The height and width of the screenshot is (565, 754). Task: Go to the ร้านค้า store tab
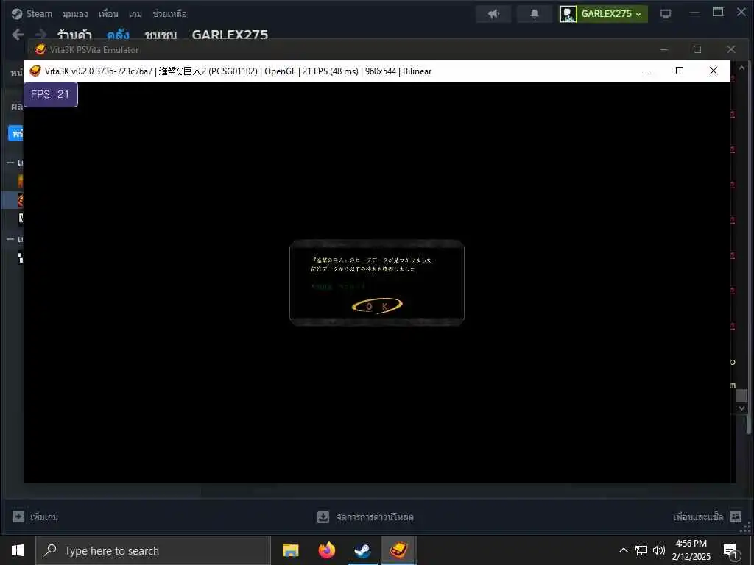[x=74, y=35]
